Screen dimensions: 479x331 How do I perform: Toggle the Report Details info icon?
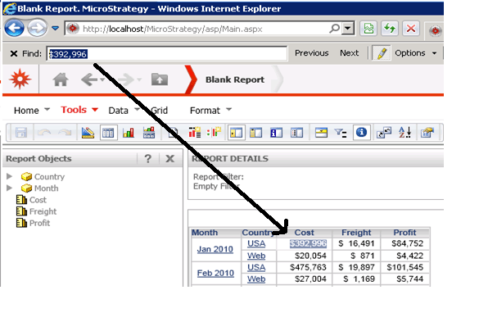point(361,133)
